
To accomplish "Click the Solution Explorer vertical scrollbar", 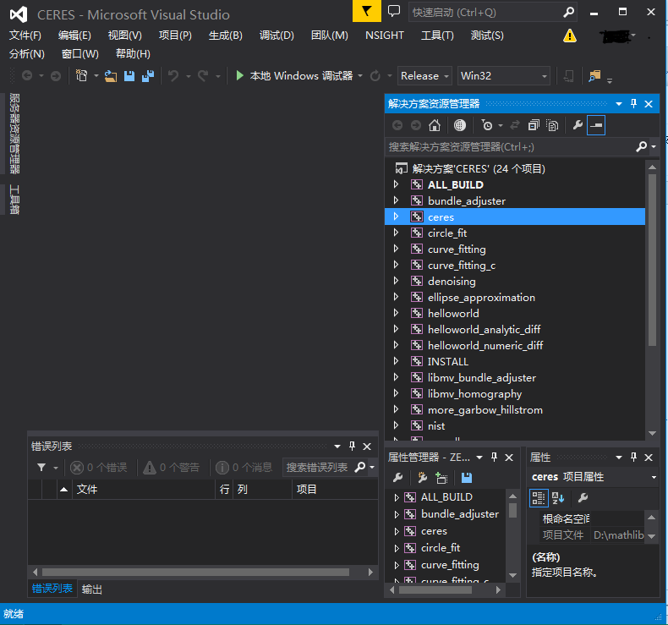I will pos(652,260).
